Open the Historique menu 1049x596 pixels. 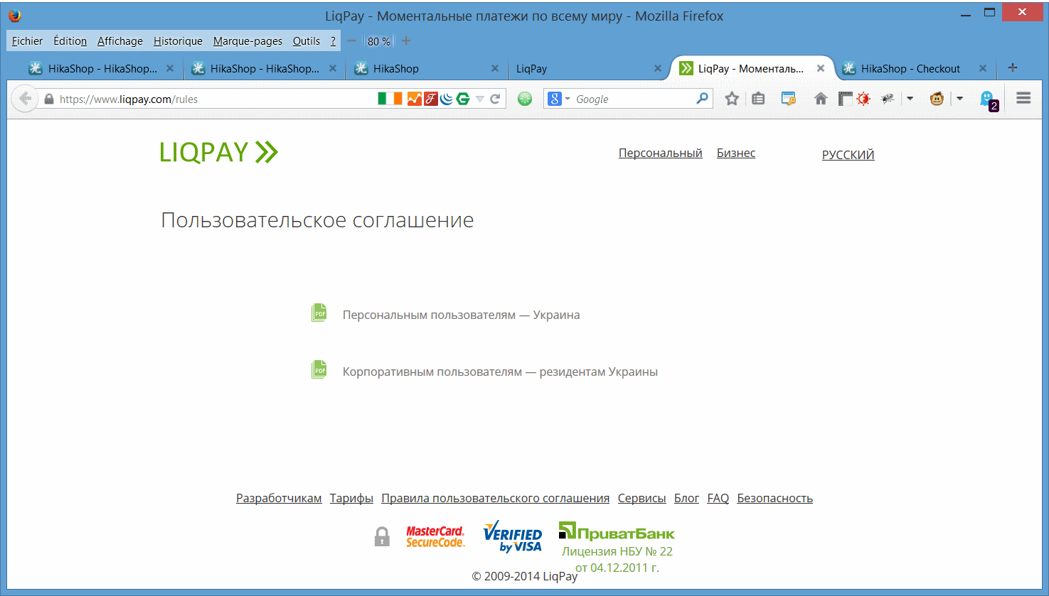tap(178, 41)
